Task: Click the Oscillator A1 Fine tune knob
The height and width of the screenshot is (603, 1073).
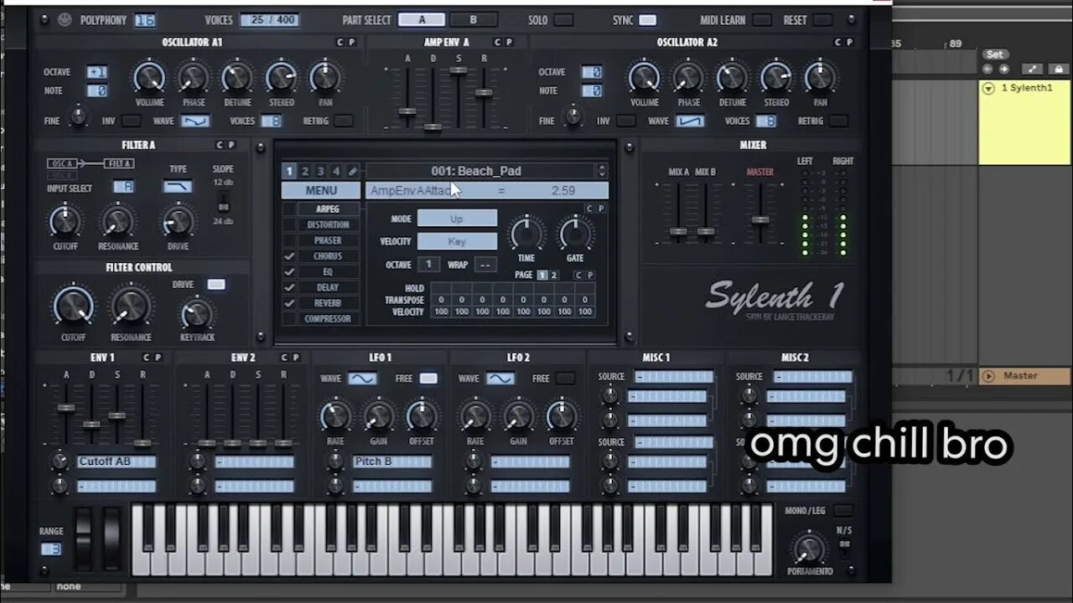Action: 78,117
